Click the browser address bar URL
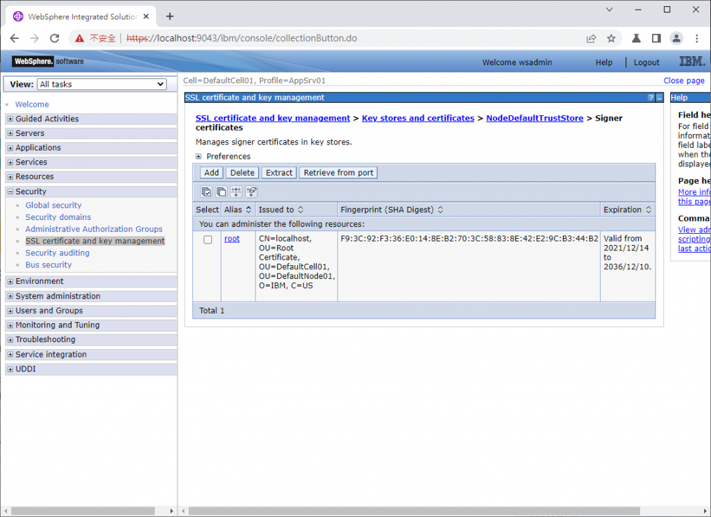This screenshot has width=711, height=517. 242,38
